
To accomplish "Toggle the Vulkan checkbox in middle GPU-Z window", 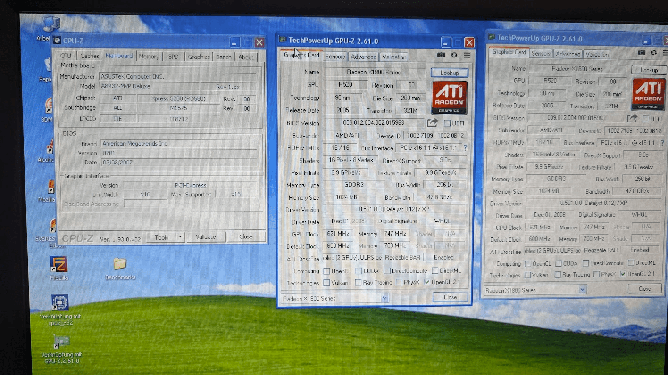I will coord(326,283).
